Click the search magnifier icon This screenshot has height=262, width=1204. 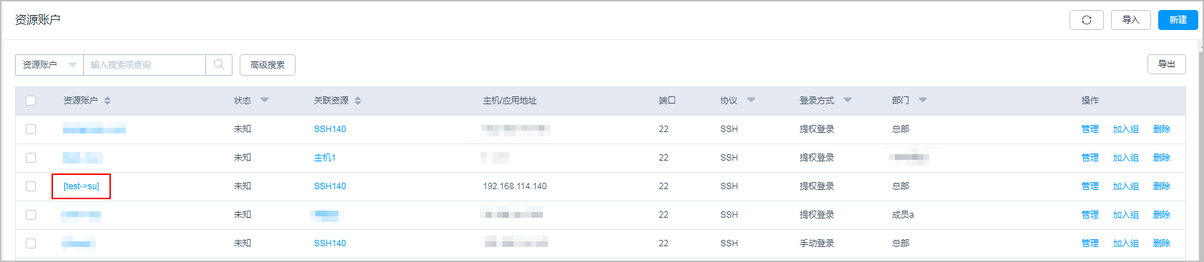[219, 64]
